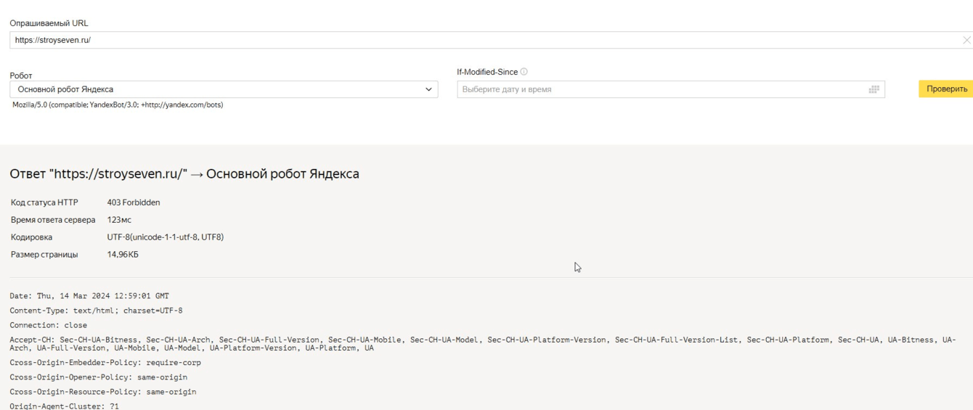This screenshot has height=410, width=973.
Task: Click the Cross-Origin-Opener-Policy header line
Action: 99,377
